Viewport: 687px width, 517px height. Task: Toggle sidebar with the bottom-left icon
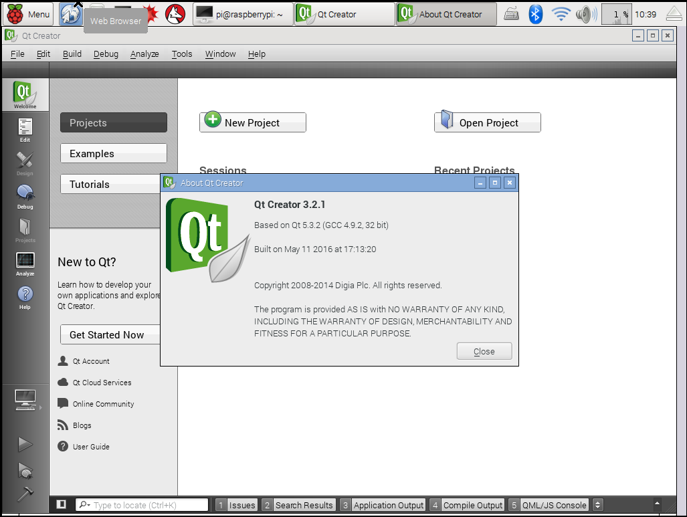pos(62,504)
